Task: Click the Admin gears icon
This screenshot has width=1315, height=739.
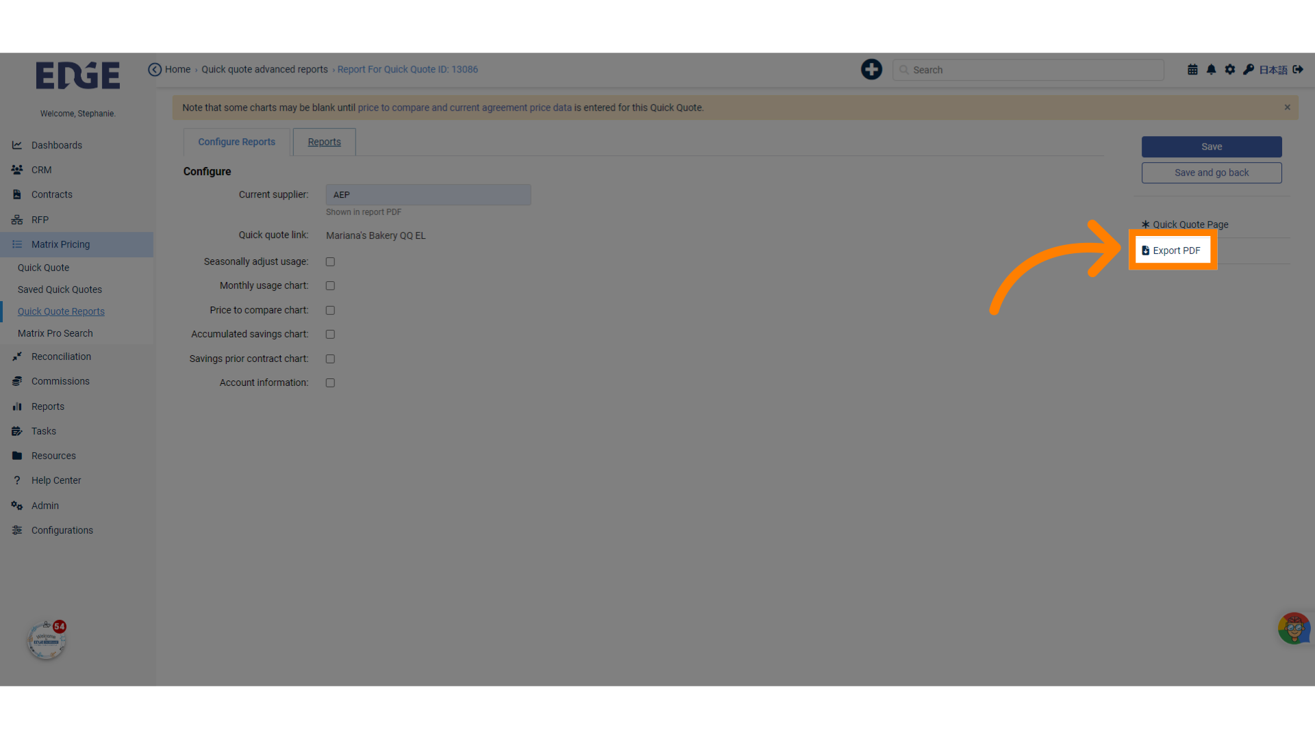Action: tap(17, 506)
